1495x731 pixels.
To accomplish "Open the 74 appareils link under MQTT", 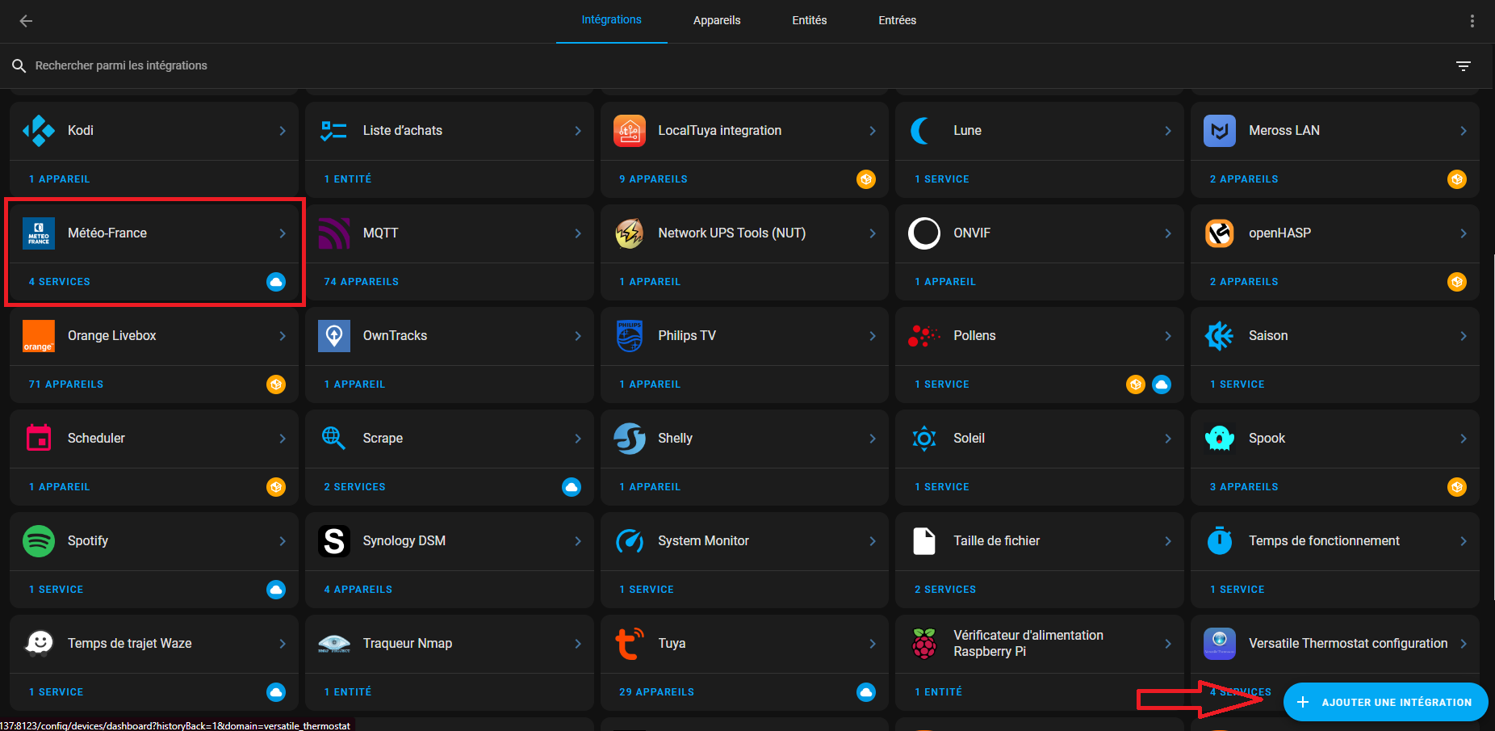I will click(x=362, y=282).
